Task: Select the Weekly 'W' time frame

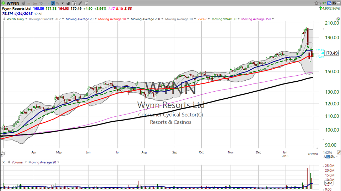Action: coord(58,4)
